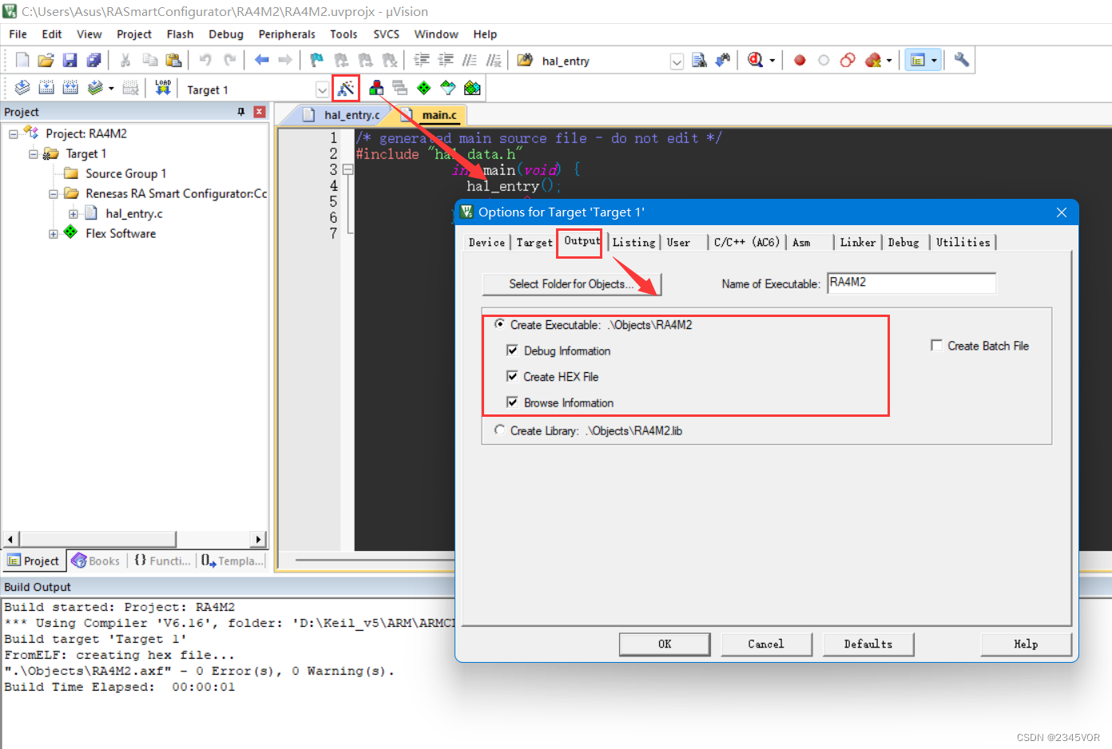Insert a bookmark with the flag icon
This screenshot has height=749, width=1112.
(317, 60)
